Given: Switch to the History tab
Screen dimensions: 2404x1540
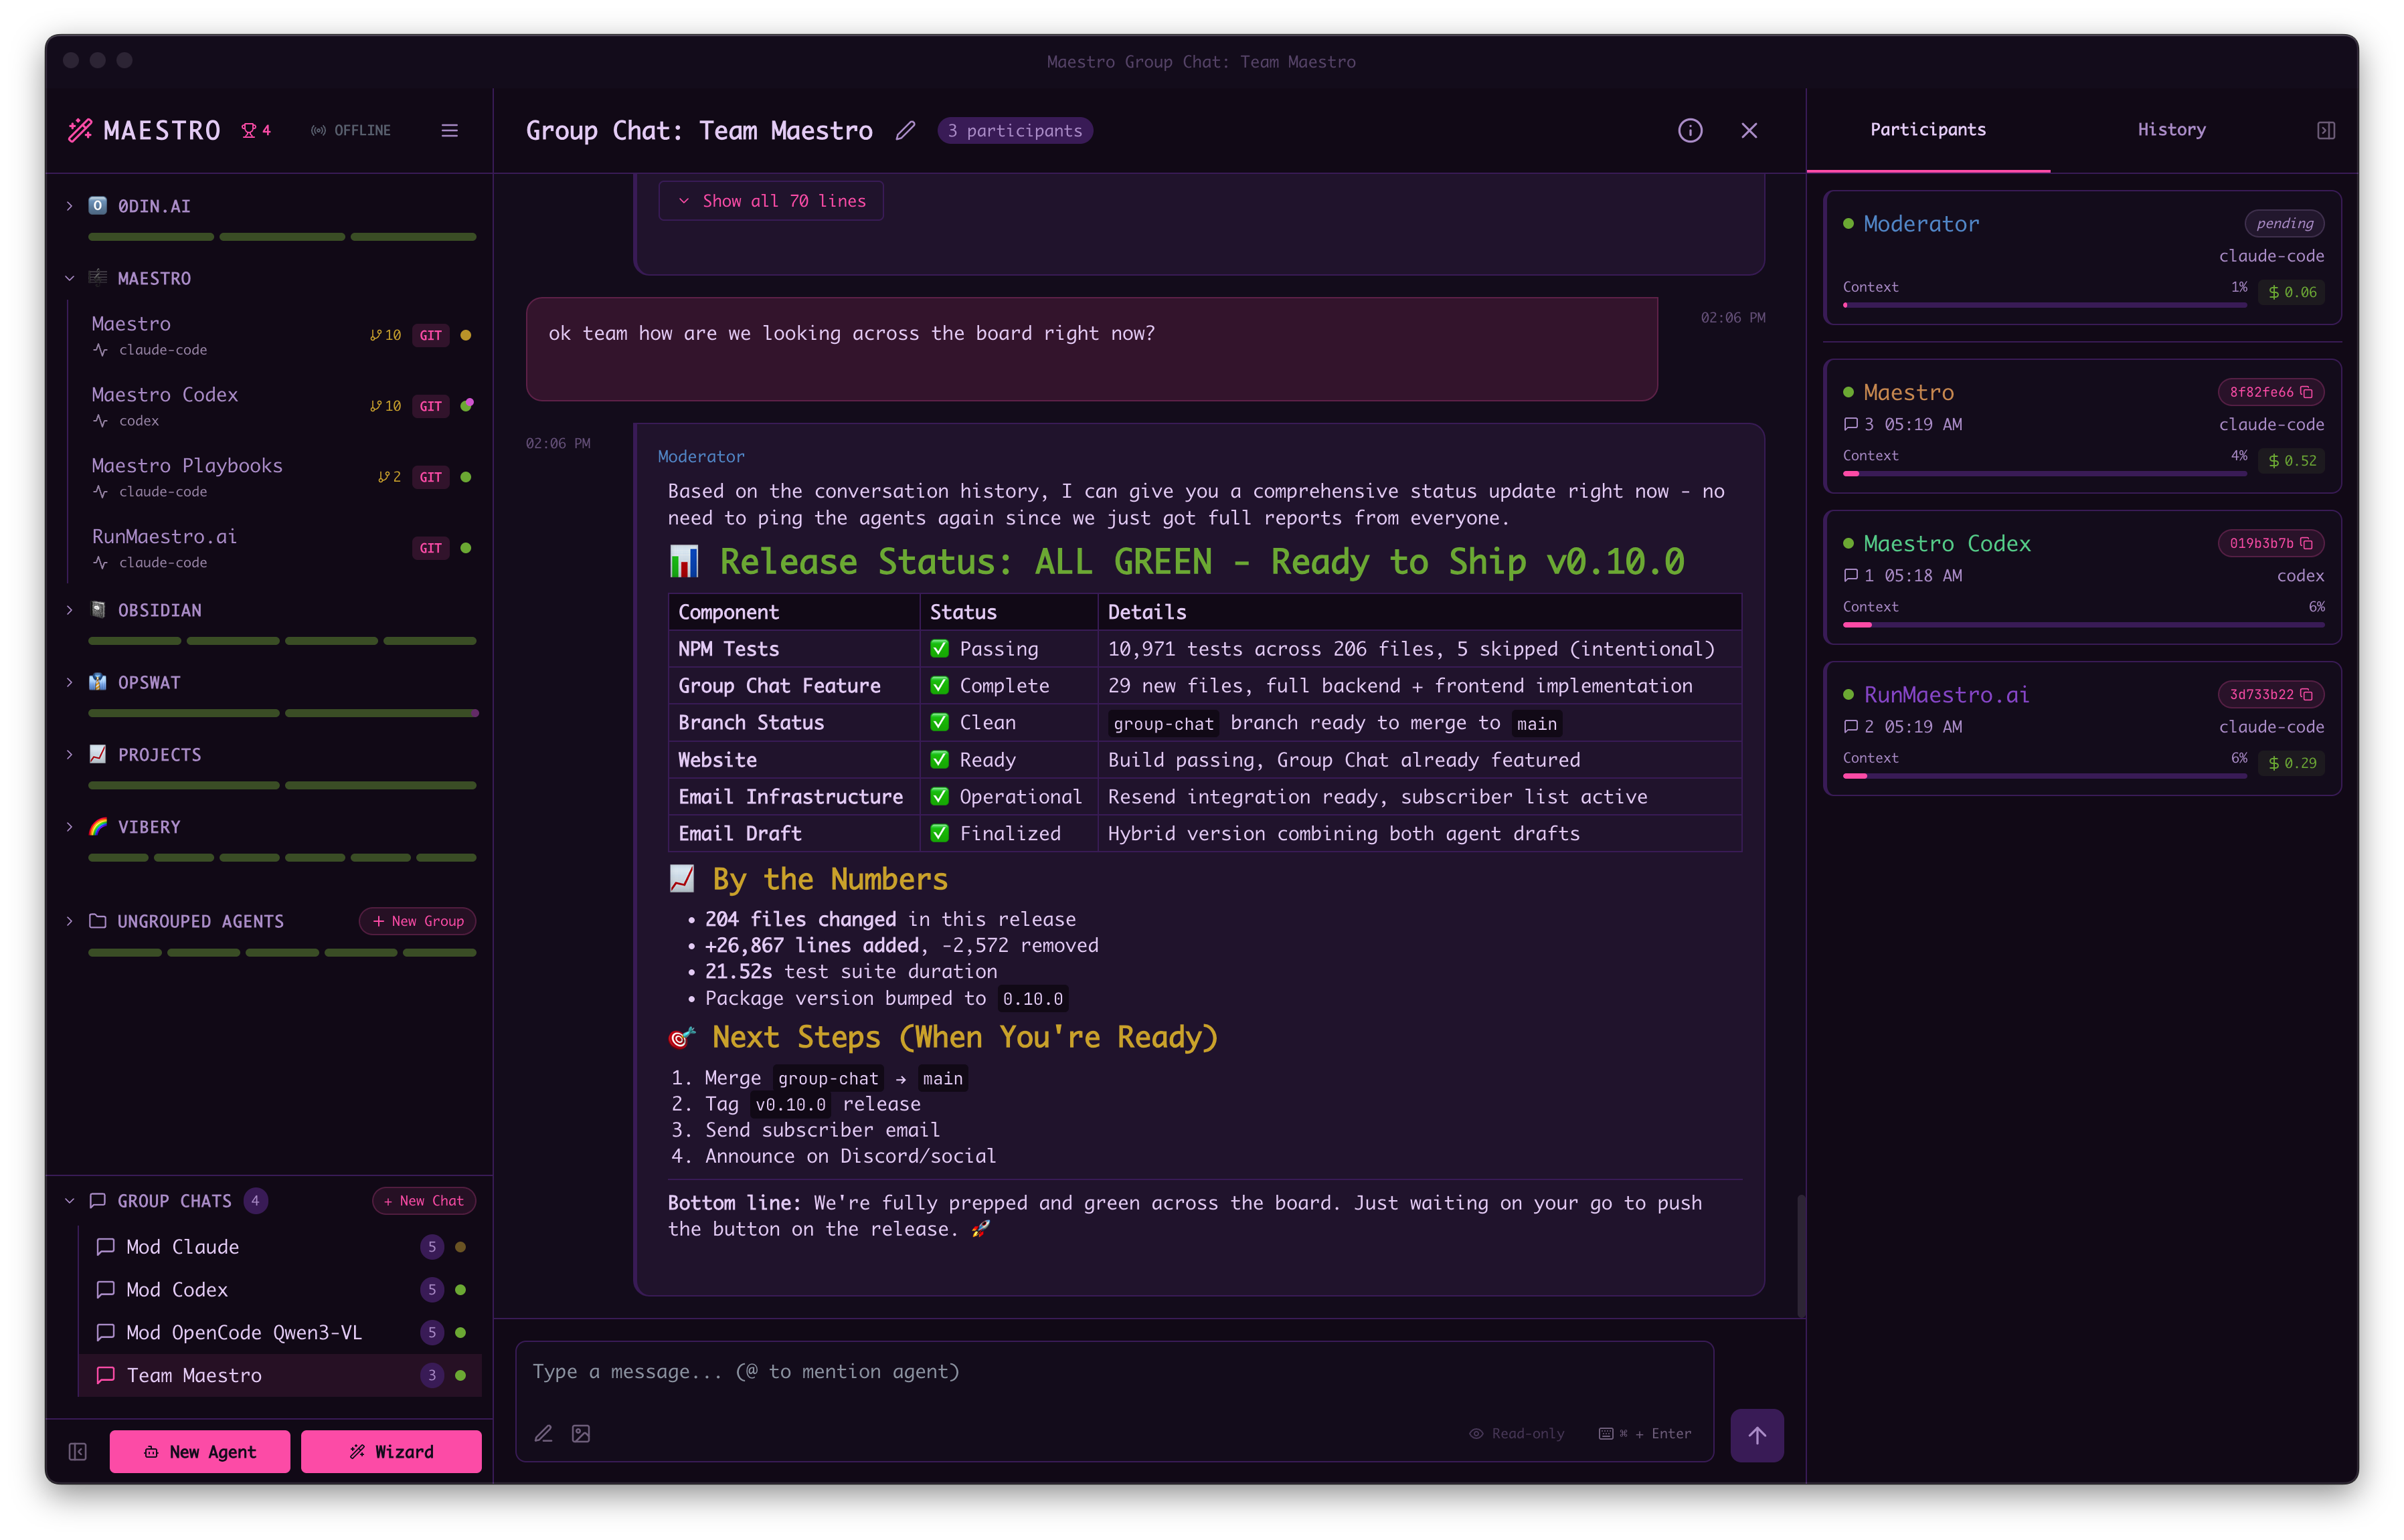Looking at the screenshot, I should click(2171, 129).
